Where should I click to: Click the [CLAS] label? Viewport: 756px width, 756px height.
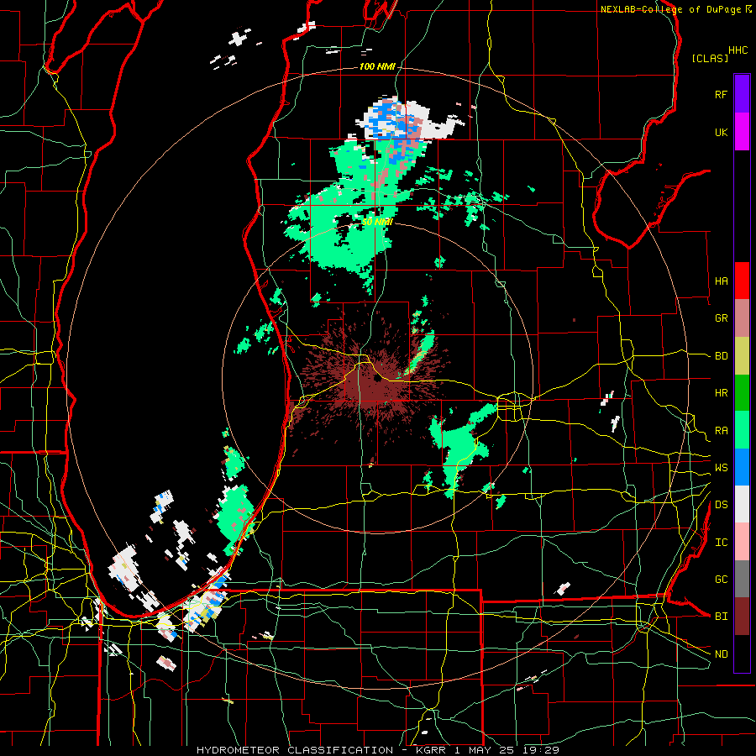(x=710, y=58)
